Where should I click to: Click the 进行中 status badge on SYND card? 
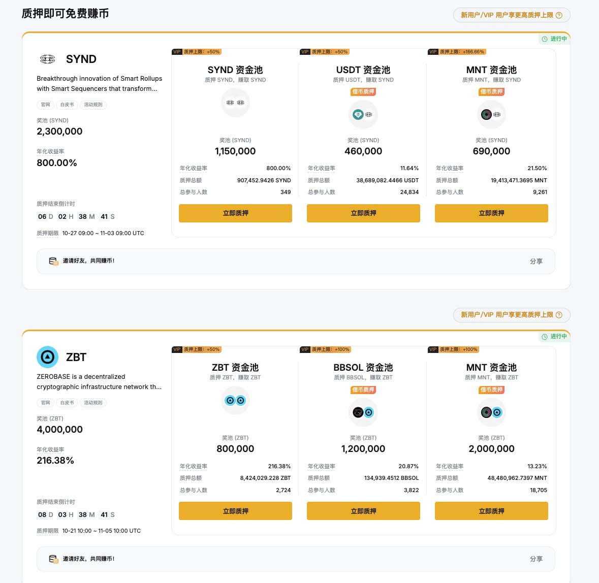(x=554, y=39)
